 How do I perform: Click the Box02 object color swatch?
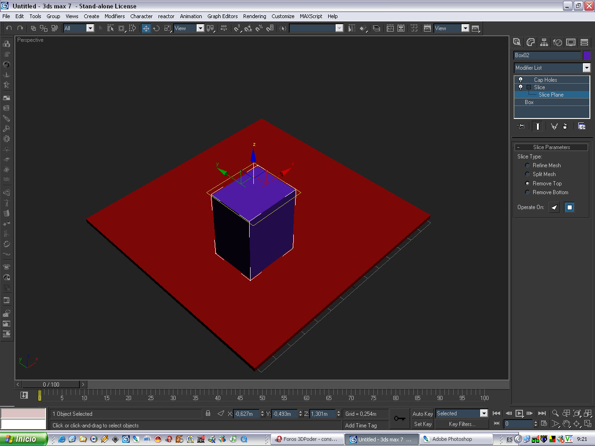(587, 55)
